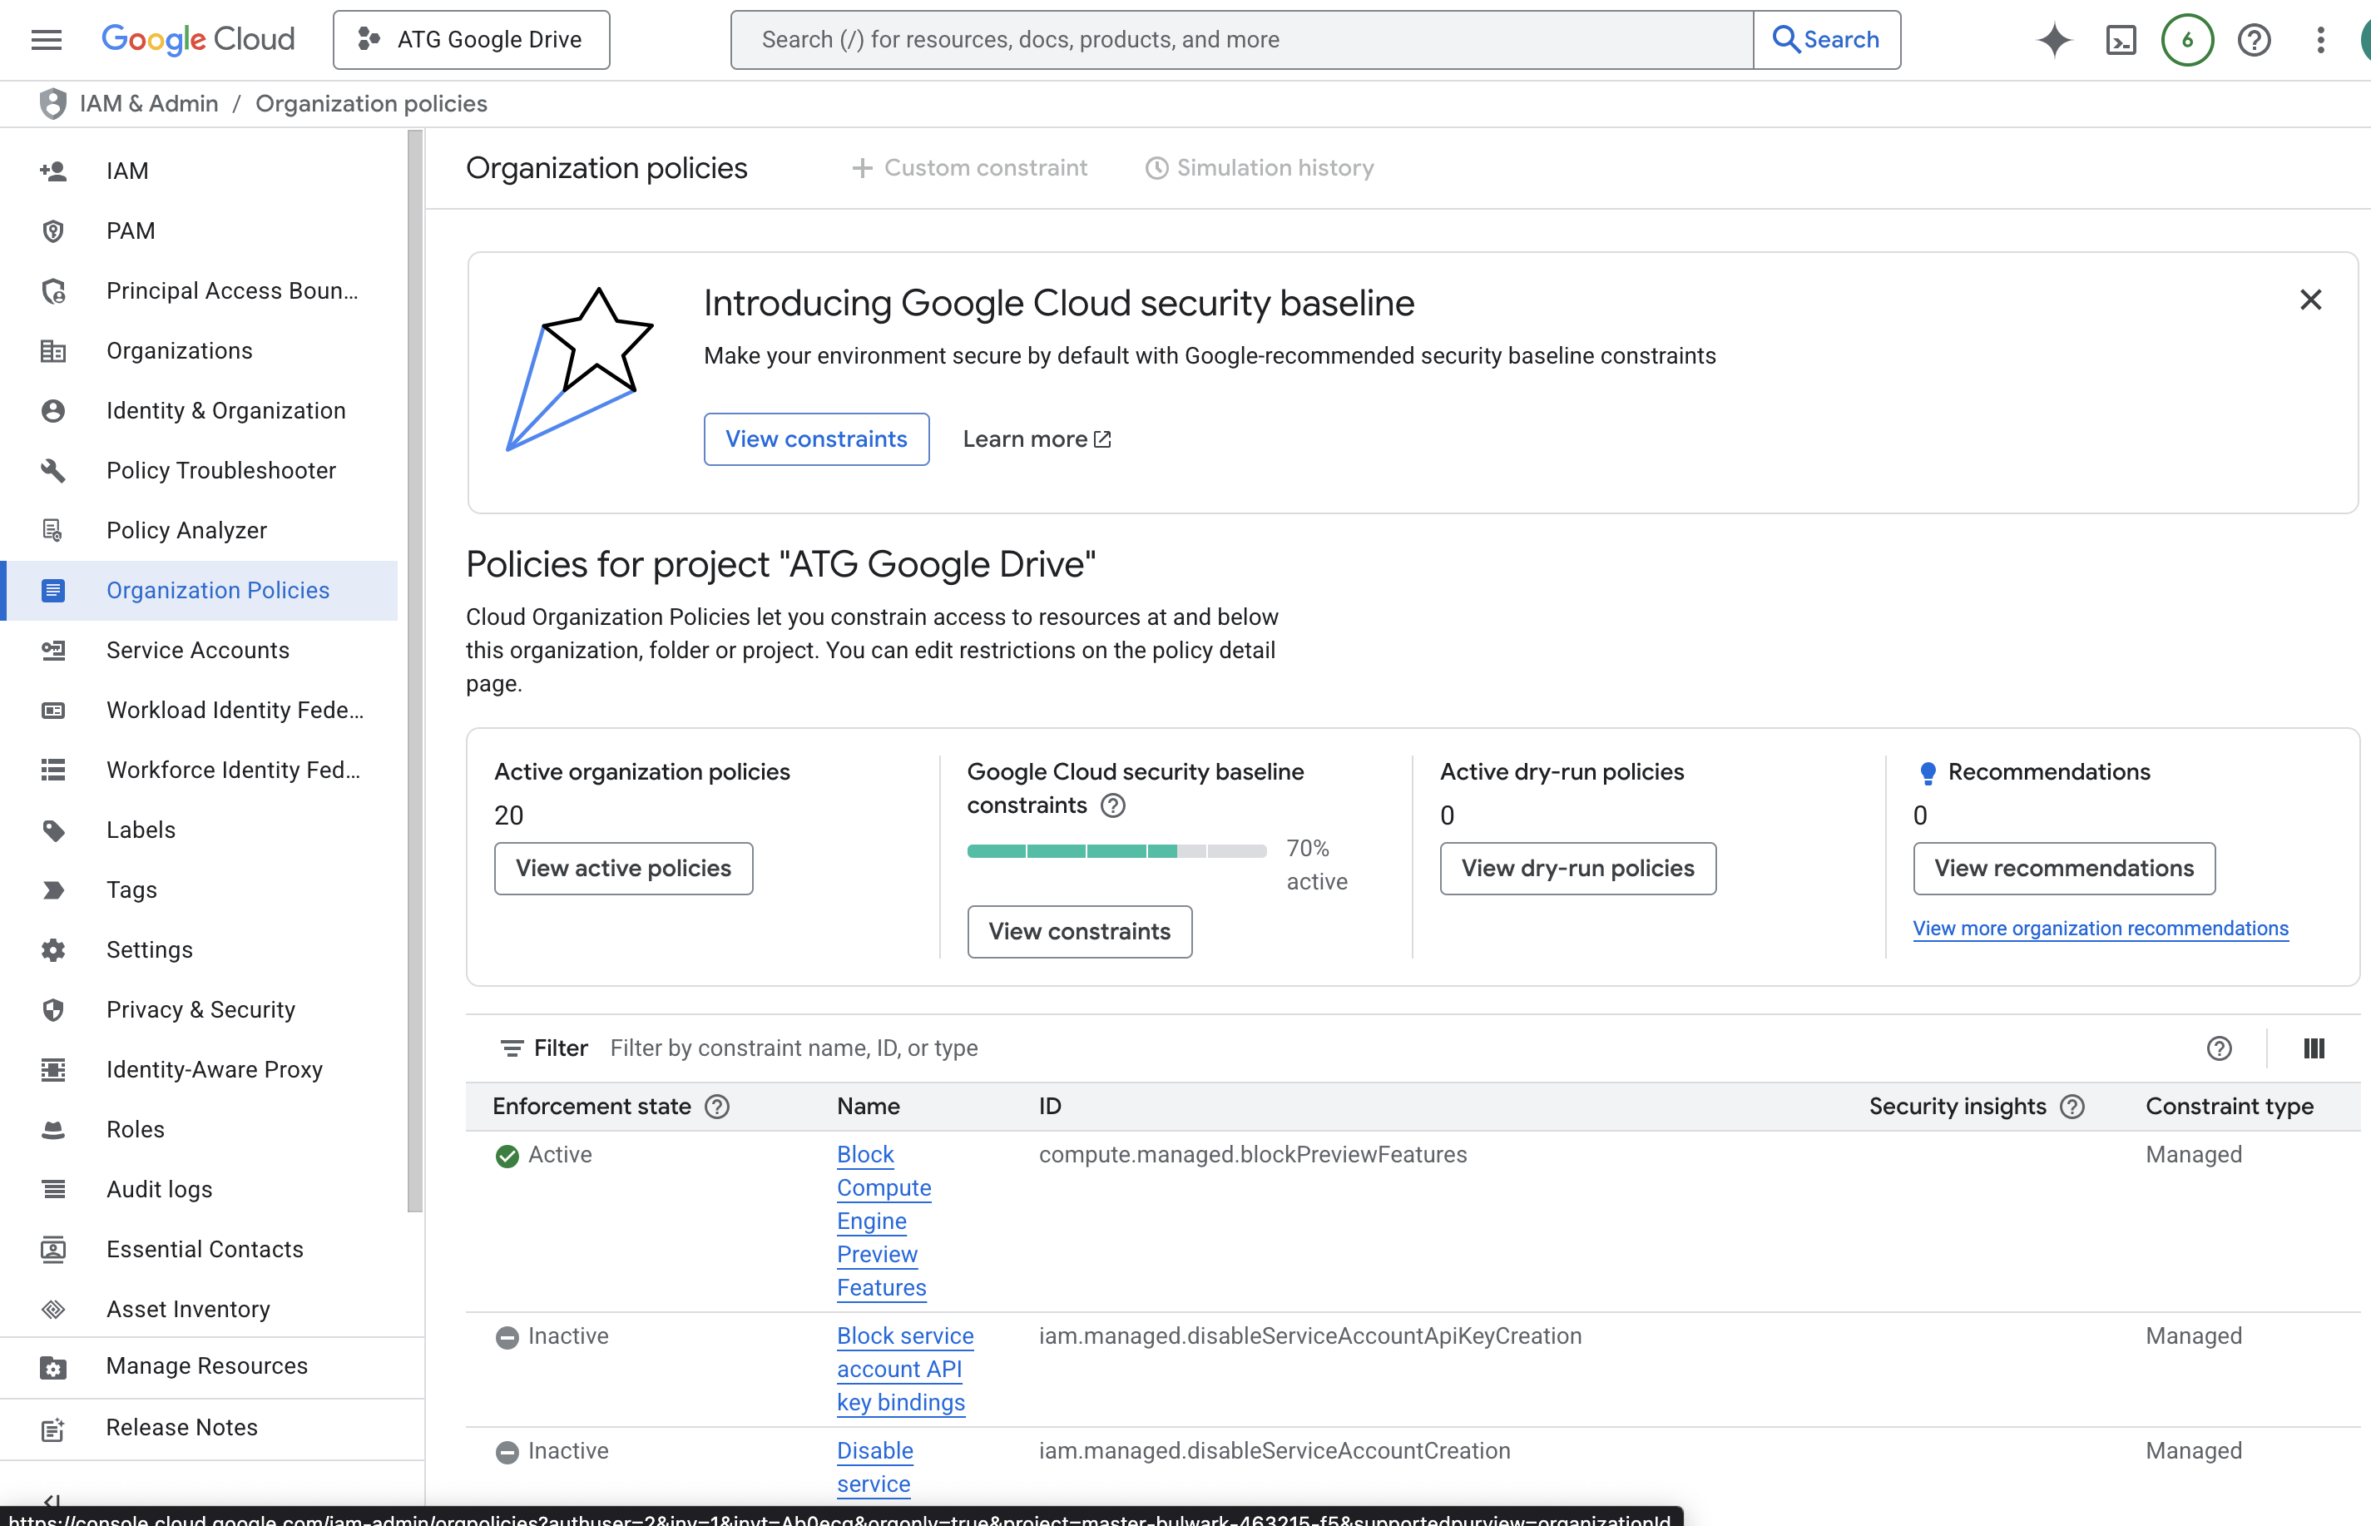Open Simulation history
Image resolution: width=2371 pixels, height=1526 pixels.
(x=1259, y=167)
